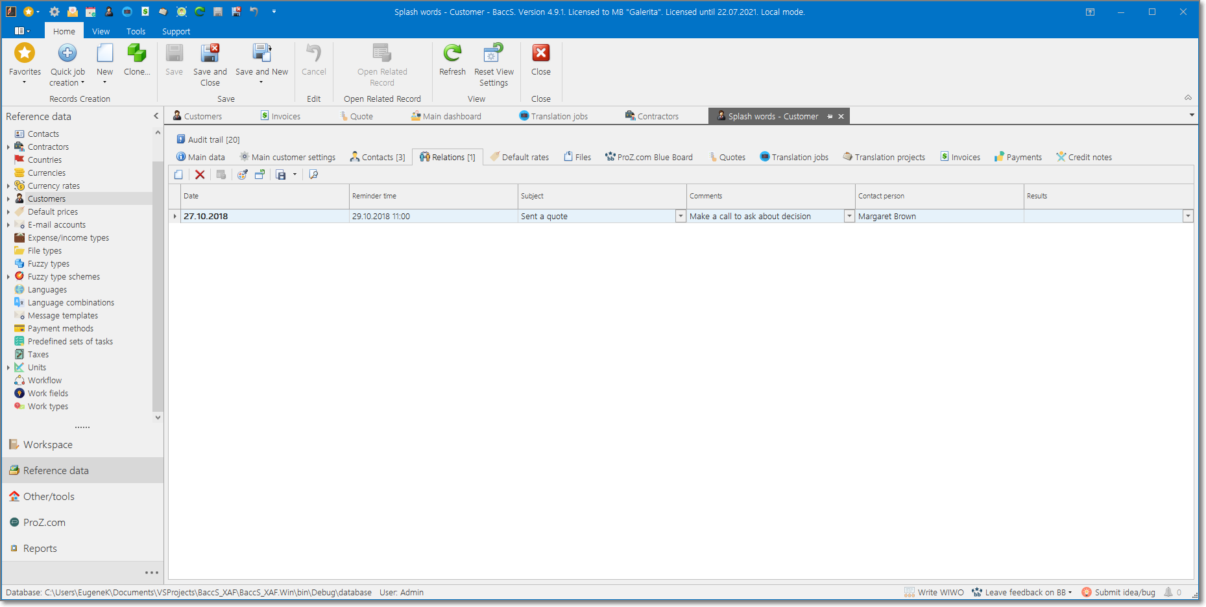Image resolution: width=1206 pixels, height=607 pixels.
Task: Expand the Fuzzy type schemes tree node
Action: coord(8,277)
